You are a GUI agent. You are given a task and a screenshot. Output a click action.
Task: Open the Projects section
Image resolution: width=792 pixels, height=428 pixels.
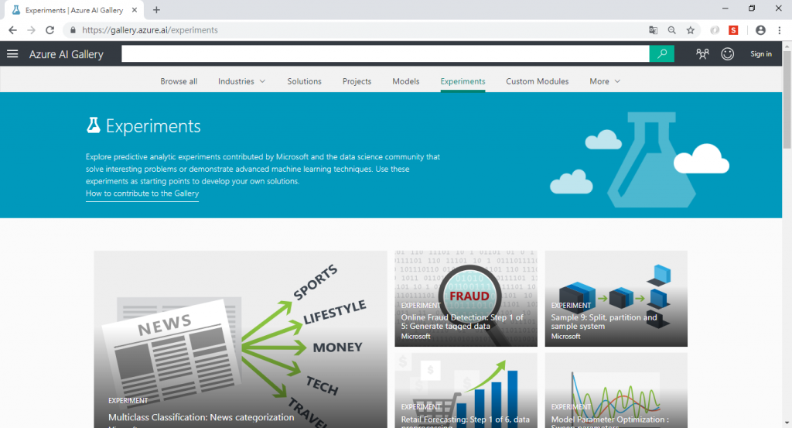(357, 81)
